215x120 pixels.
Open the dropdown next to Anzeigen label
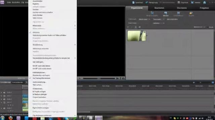159,23
